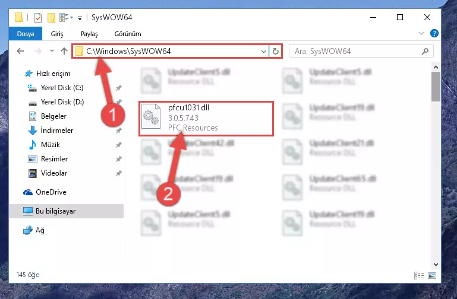This screenshot has height=299, width=457.
Task: Open the recent locations dropdown arrow
Action: [52, 51]
